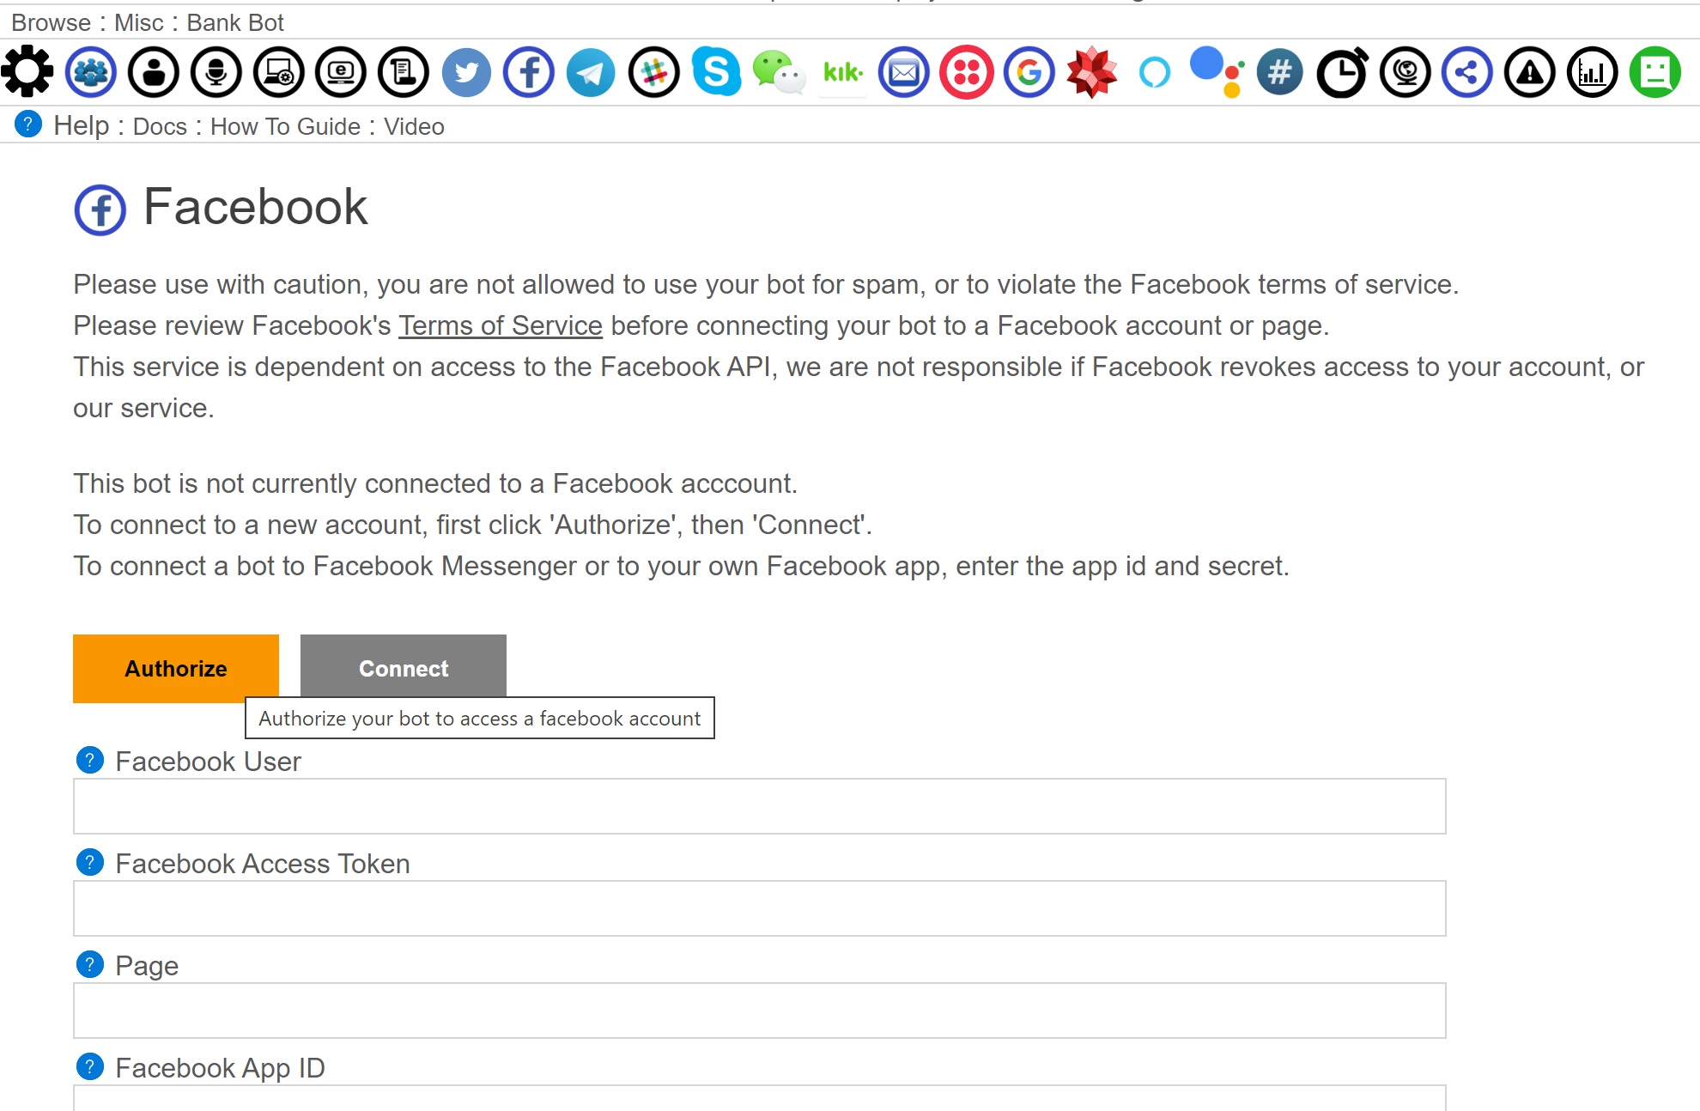
Task: Select the WeChat icon
Action: click(x=779, y=72)
